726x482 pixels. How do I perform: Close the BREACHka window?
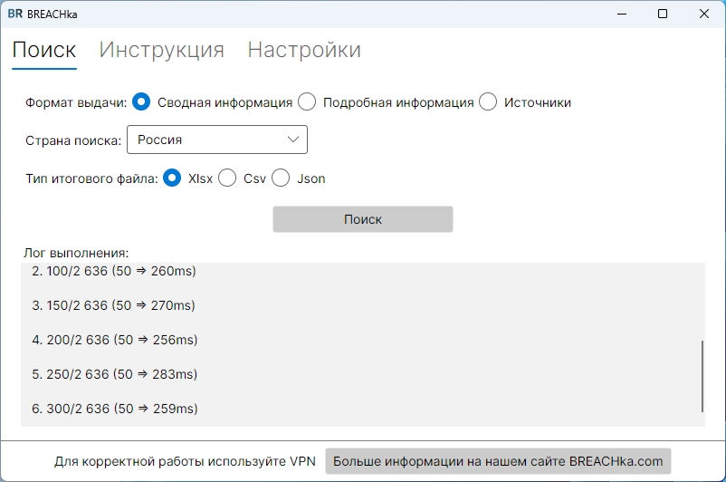[x=703, y=14]
